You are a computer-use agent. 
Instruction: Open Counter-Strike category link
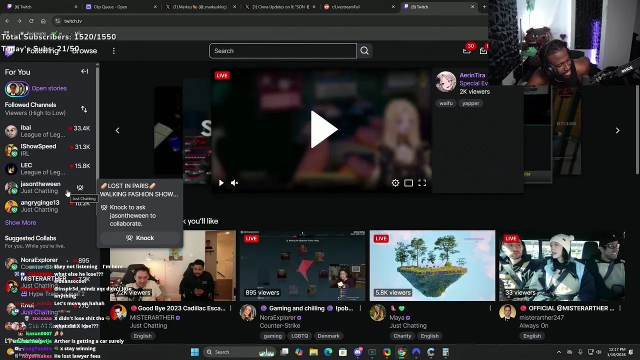coord(280,325)
